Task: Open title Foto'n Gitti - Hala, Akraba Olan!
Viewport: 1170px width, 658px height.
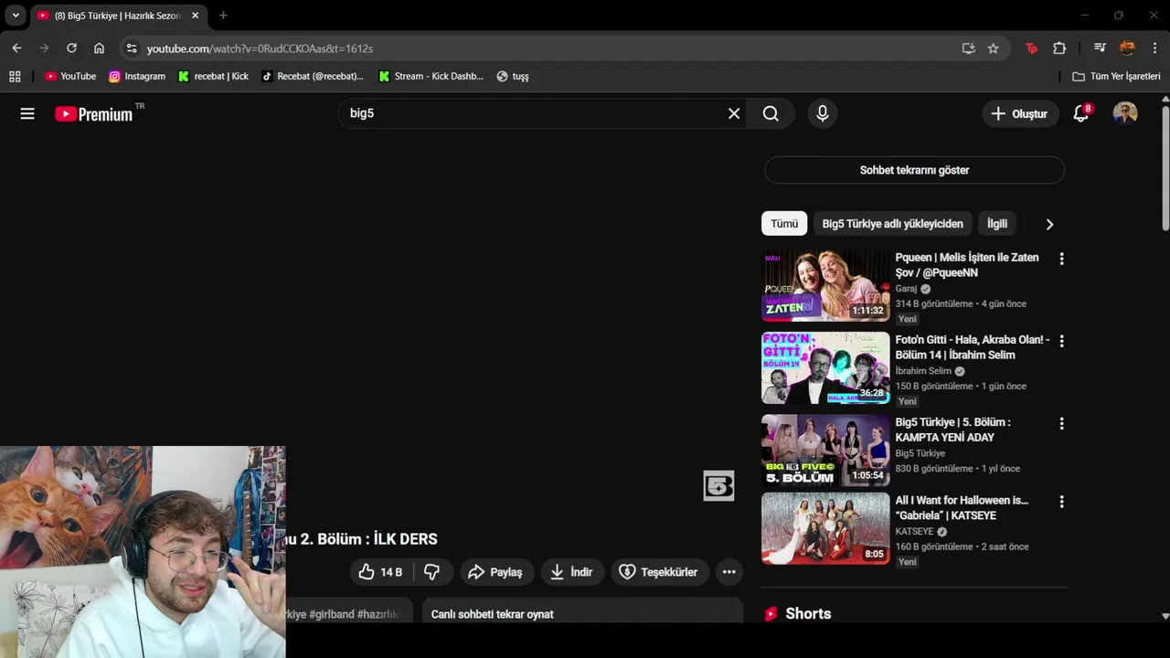Action: coord(973,347)
